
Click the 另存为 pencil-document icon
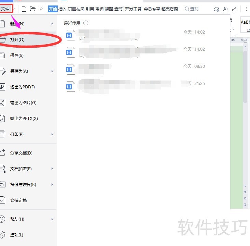3,71
